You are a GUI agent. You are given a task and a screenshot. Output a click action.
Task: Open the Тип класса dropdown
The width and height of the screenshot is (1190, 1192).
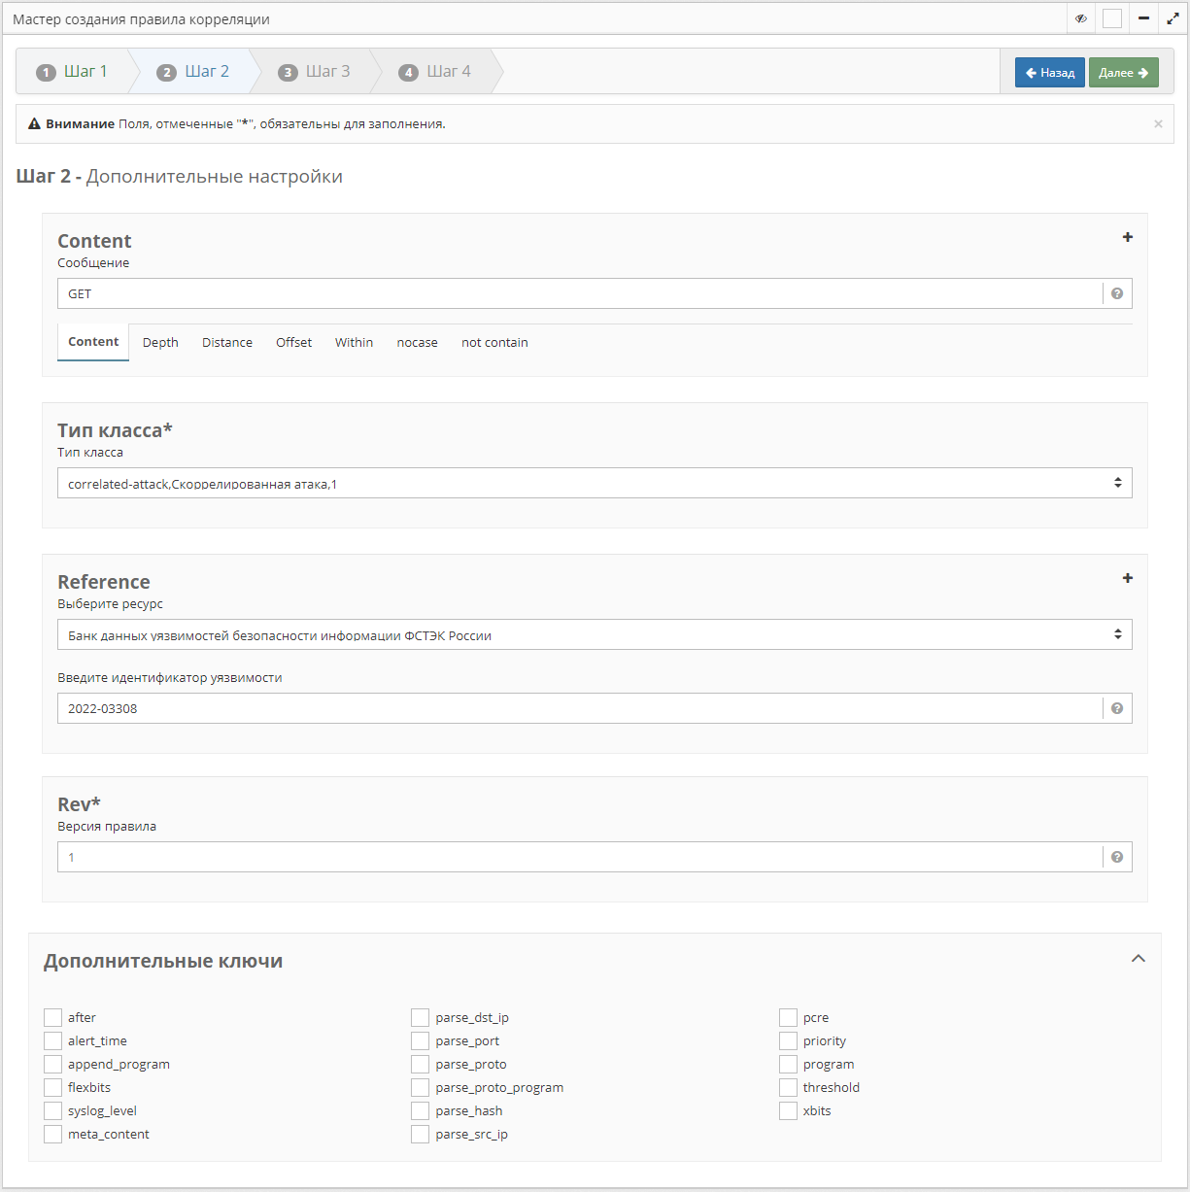(595, 483)
